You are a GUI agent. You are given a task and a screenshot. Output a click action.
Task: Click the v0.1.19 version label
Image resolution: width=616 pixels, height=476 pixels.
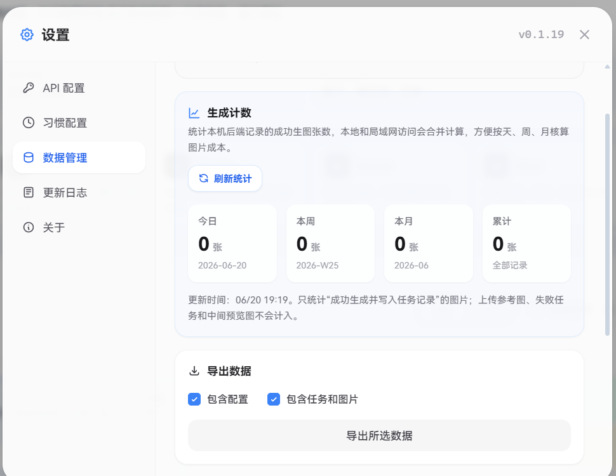pyautogui.click(x=541, y=34)
